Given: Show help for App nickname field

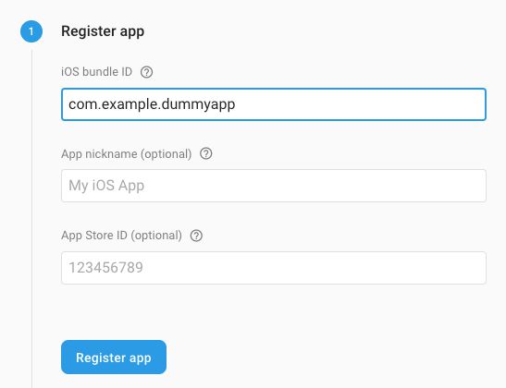Looking at the screenshot, I should (206, 153).
